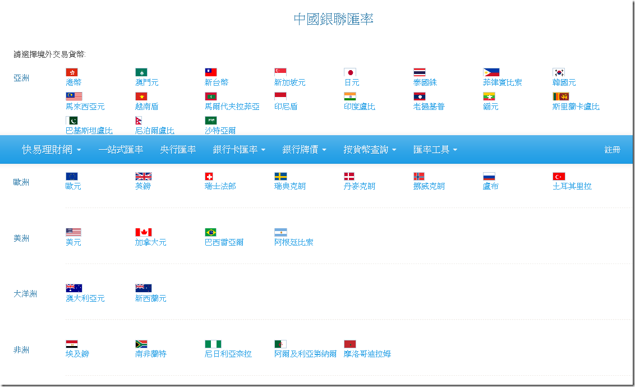This screenshot has width=635, height=387.
Task: Select the 澳大利亞元 currency link
Action: point(85,298)
